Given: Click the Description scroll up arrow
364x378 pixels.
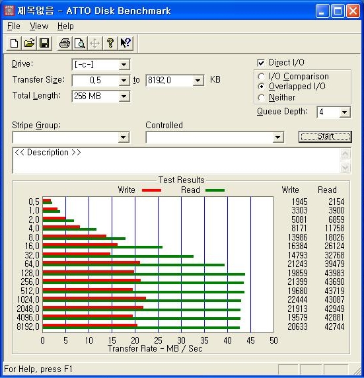Looking at the screenshot, I should 345,154.
